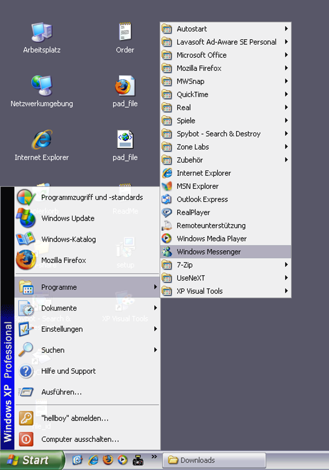
Task: Open the Mozilla Firefox program folder
Action: (225, 68)
